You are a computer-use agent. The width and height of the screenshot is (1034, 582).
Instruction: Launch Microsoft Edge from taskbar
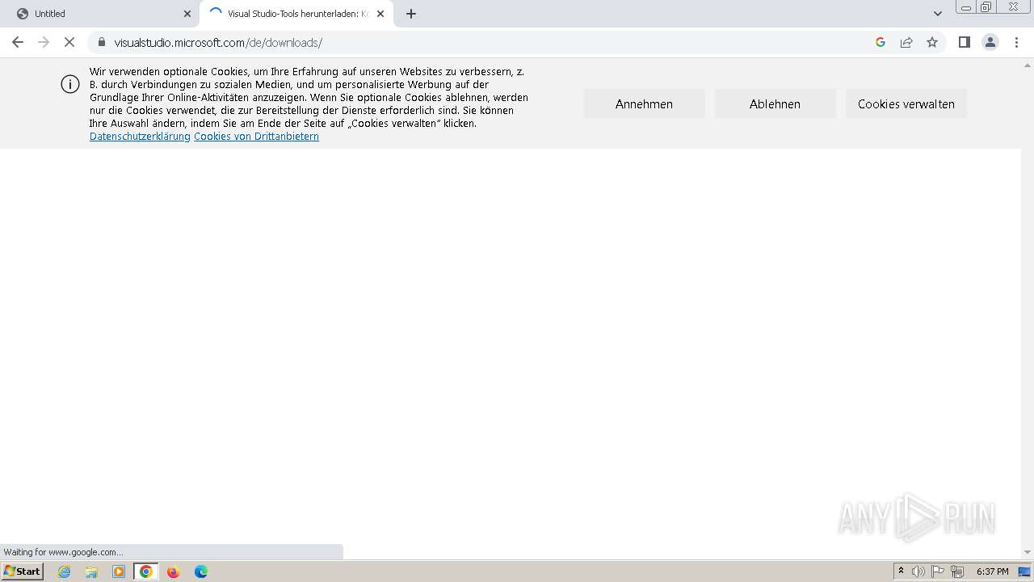point(201,571)
